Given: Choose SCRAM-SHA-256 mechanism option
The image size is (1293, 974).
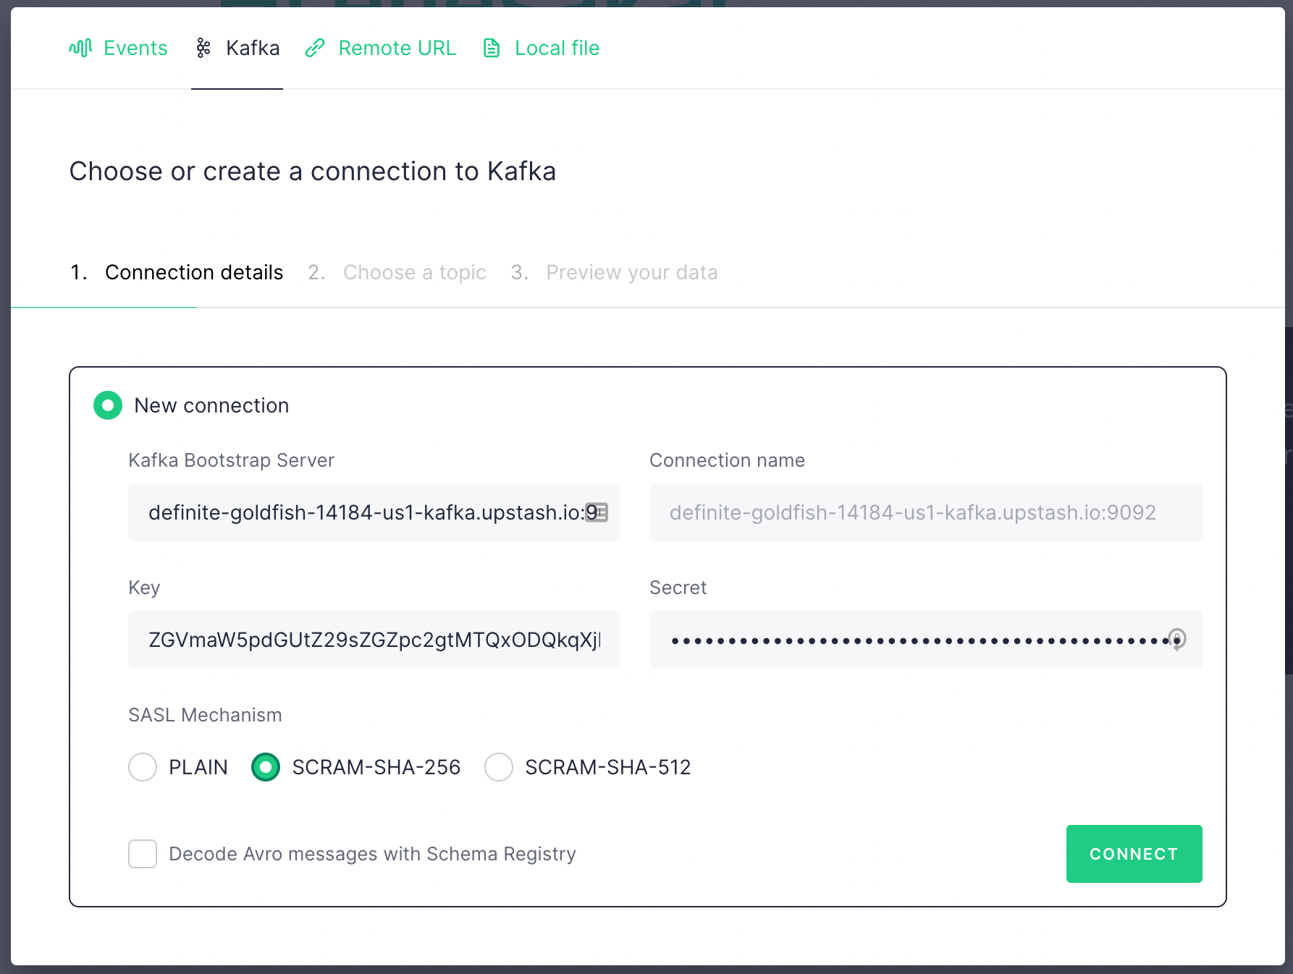Looking at the screenshot, I should tap(266, 767).
